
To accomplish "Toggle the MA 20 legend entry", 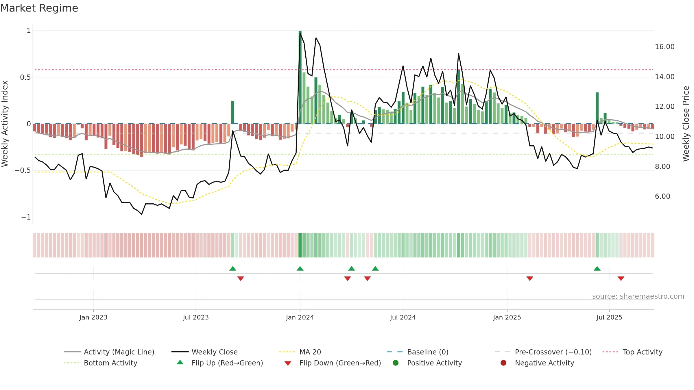I will coord(300,352).
